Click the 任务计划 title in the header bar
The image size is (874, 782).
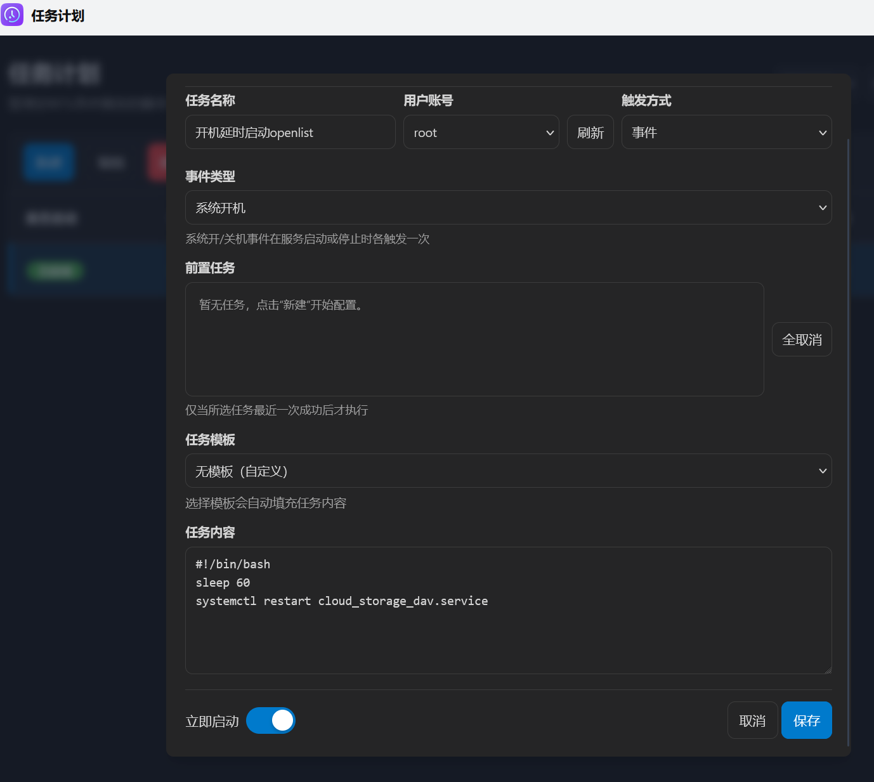click(58, 15)
